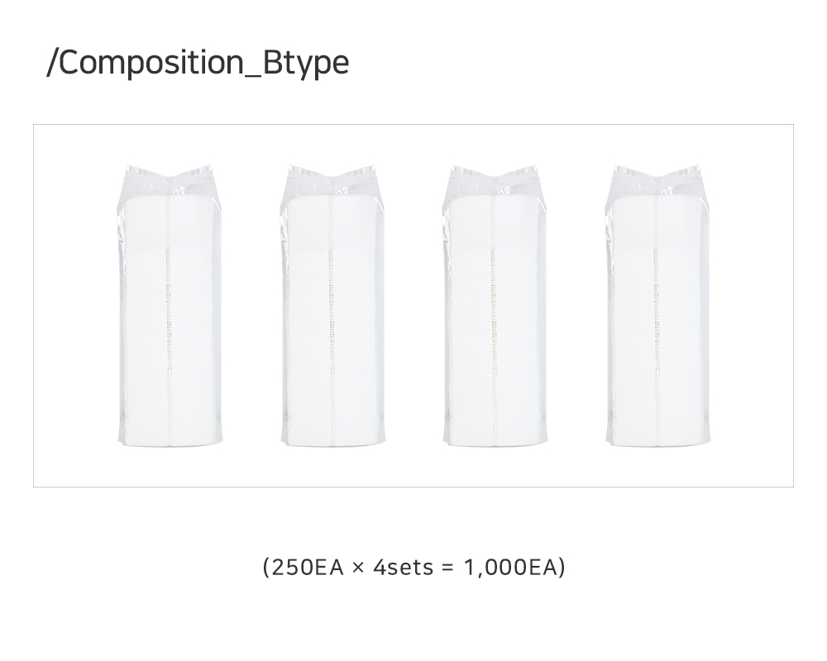Click the sealed top of third pack
The width and height of the screenshot is (827, 661).
pyautogui.click(x=495, y=181)
